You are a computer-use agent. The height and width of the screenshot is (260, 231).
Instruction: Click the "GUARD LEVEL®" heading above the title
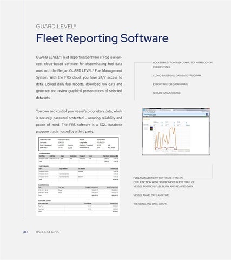pyautogui.click(x=56, y=27)
